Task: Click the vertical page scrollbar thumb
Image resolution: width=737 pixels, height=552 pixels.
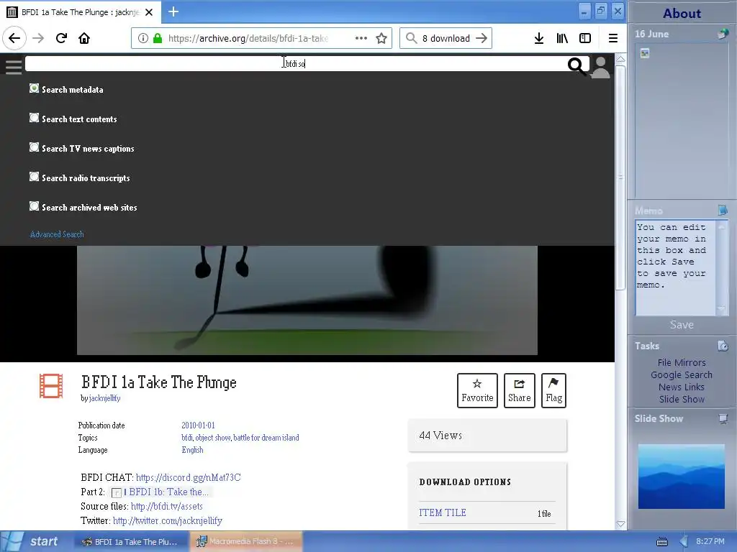Action: tap(620, 178)
